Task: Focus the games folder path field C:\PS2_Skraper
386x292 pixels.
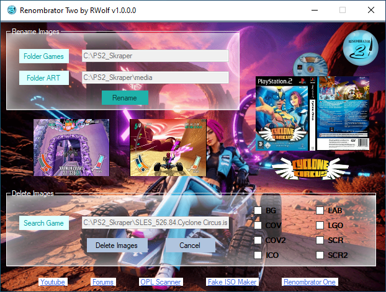Action: pos(155,56)
